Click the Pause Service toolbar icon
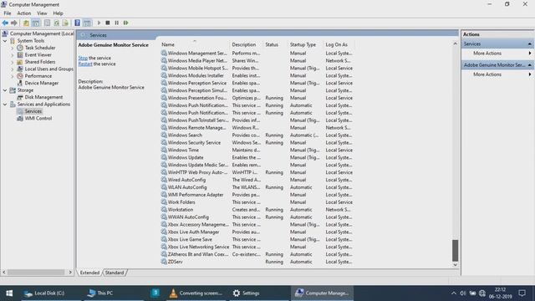This screenshot has height=301, width=535. tap(117, 23)
